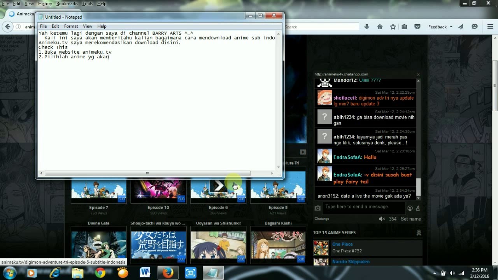Image resolution: width=498 pixels, height=280 pixels.
Task: Click the next slide arrow on carousel
Action: click(x=219, y=186)
